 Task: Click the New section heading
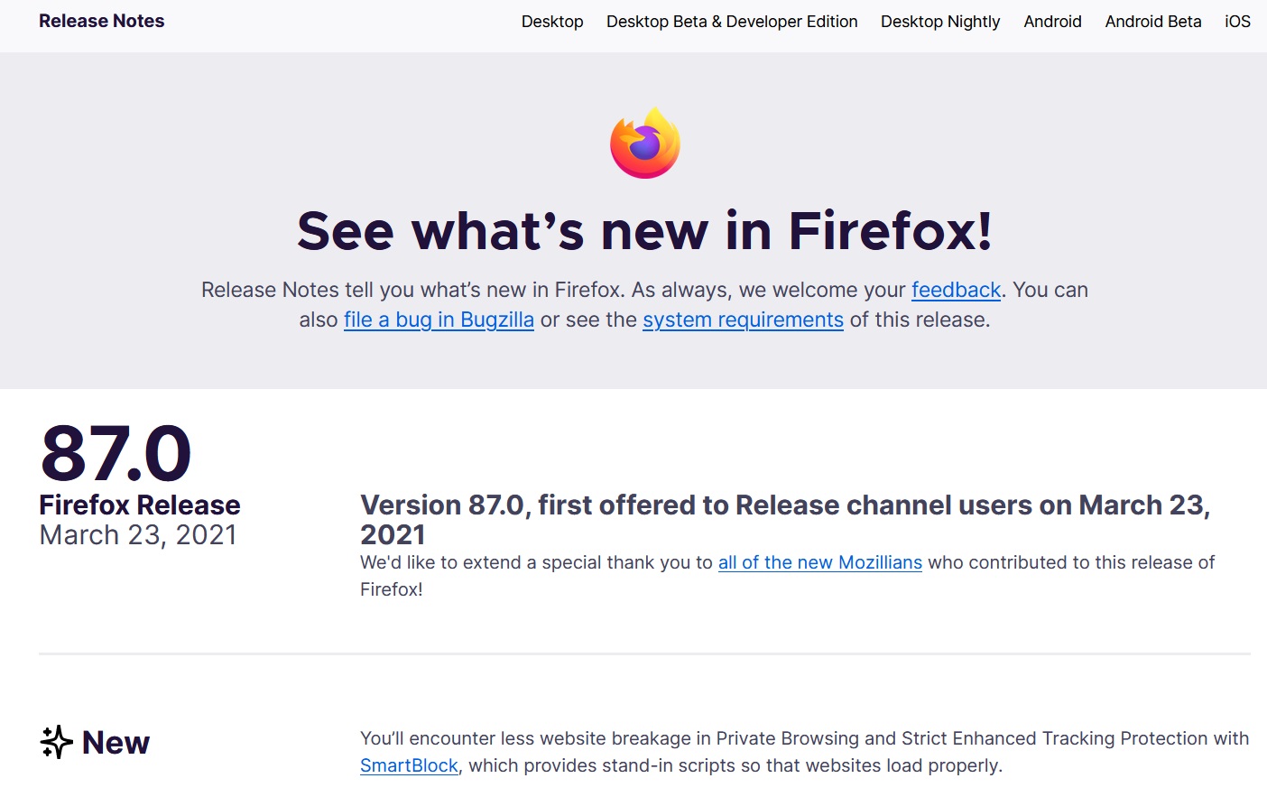pos(116,742)
